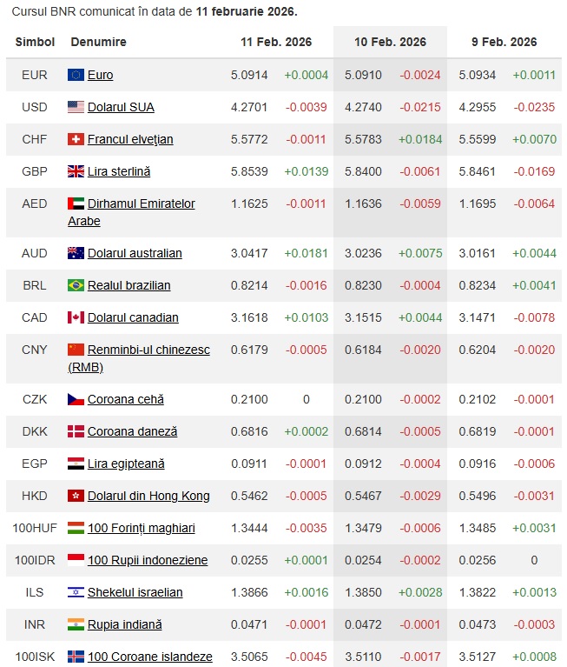Click the Brazilian flag icon

pyautogui.click(x=76, y=285)
